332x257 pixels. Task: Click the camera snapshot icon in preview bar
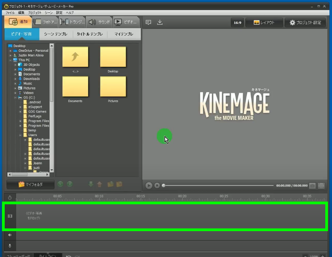pos(312,185)
